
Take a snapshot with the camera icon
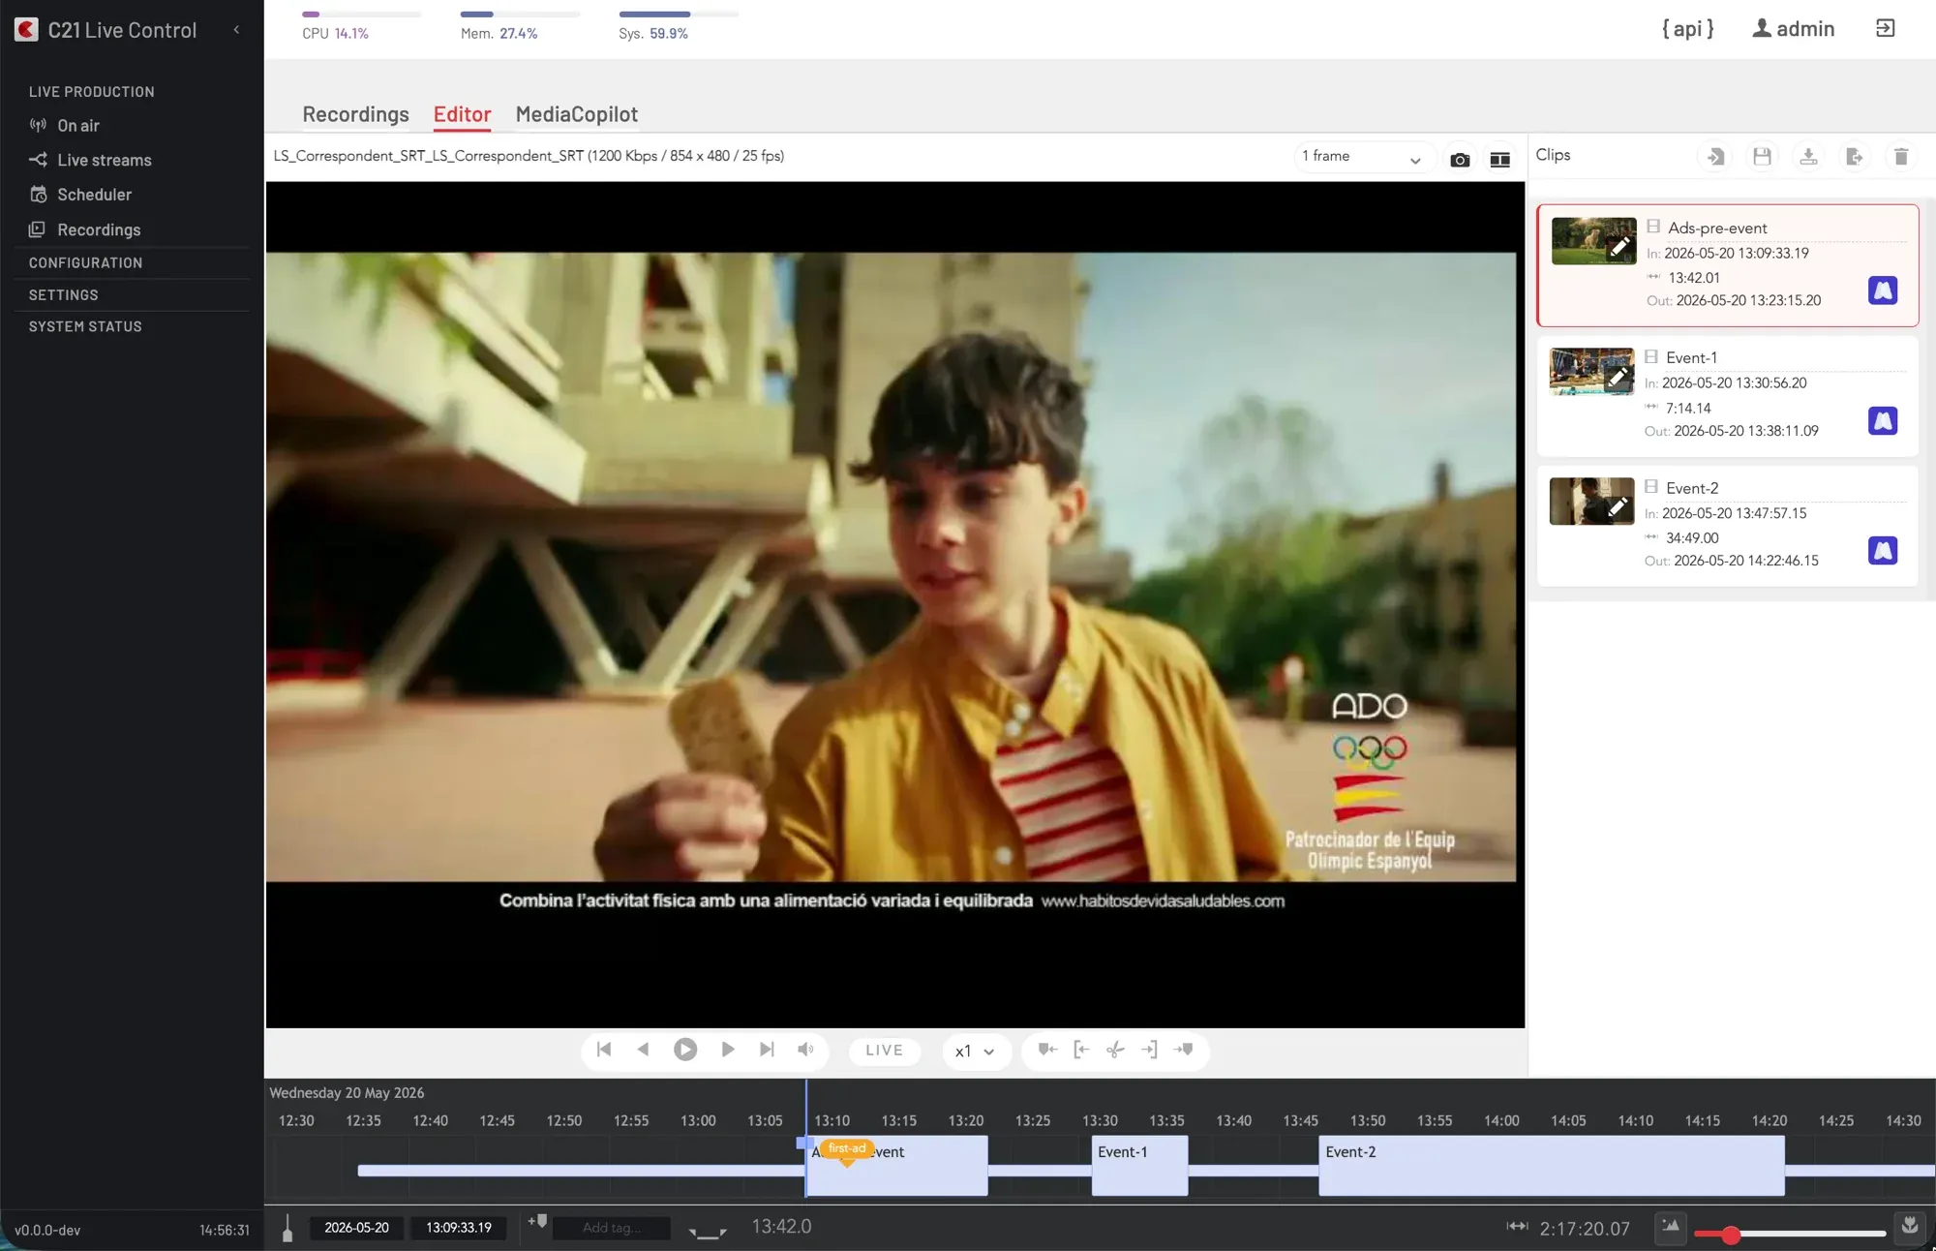click(x=1460, y=160)
